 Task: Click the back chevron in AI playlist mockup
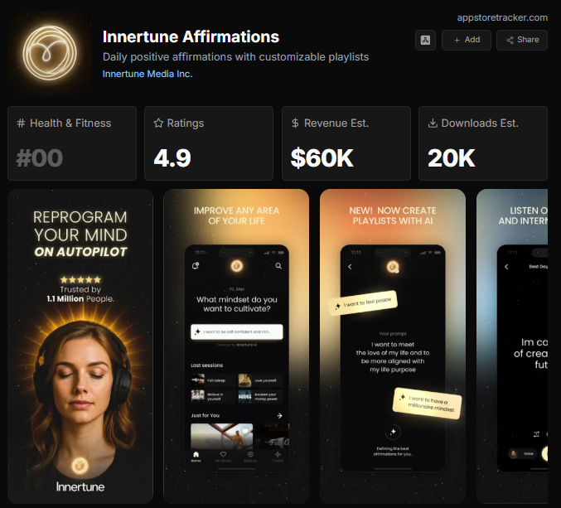pos(350,267)
